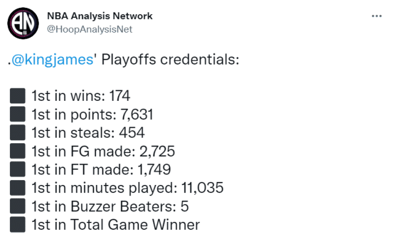Click the '1st in minutes played: 11,035' text

pyautogui.click(x=127, y=188)
